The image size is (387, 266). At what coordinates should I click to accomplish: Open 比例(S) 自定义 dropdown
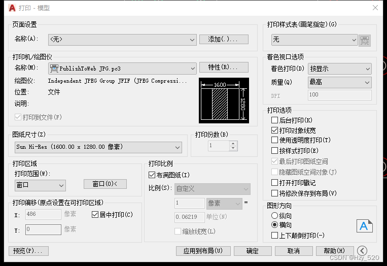click(212, 189)
